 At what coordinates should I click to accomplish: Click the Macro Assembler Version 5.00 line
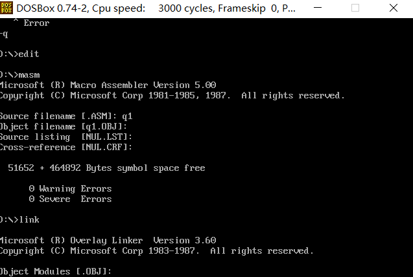click(108, 85)
